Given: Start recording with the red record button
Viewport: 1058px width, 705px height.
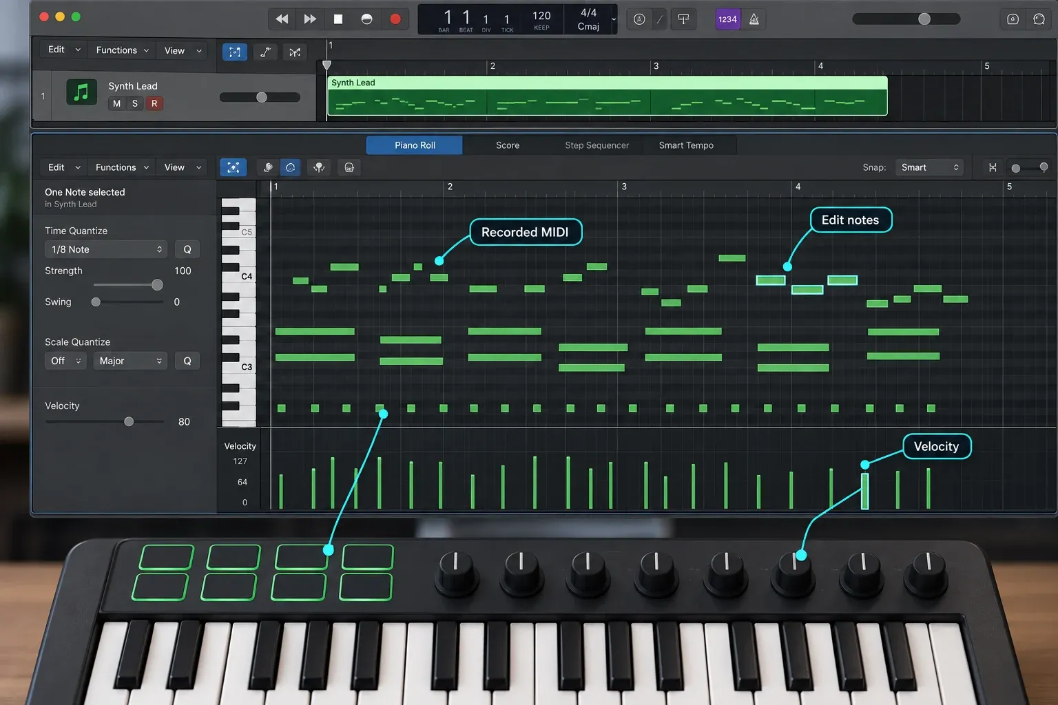Looking at the screenshot, I should point(395,19).
